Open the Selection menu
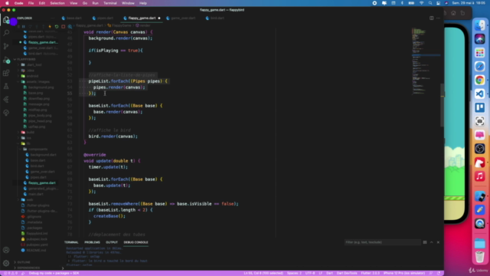The image size is (490, 276). tap(57, 3)
